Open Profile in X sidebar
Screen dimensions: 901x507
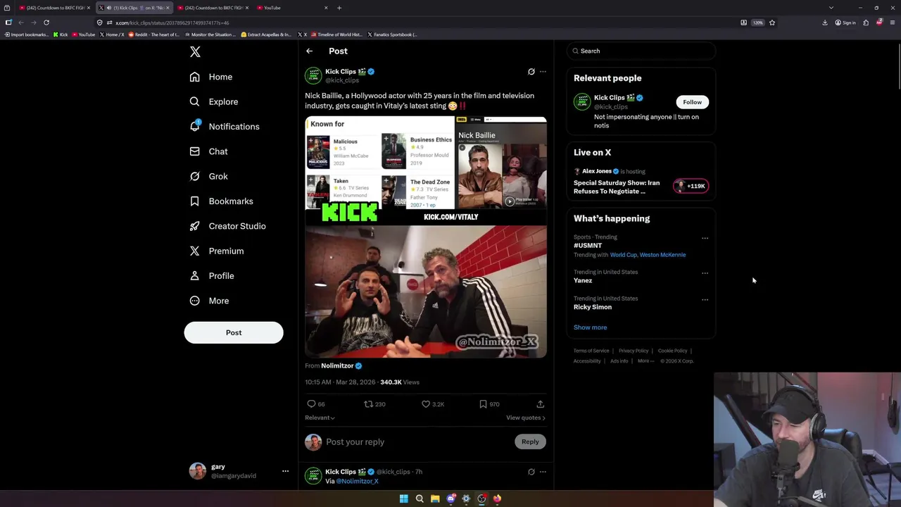point(212,276)
